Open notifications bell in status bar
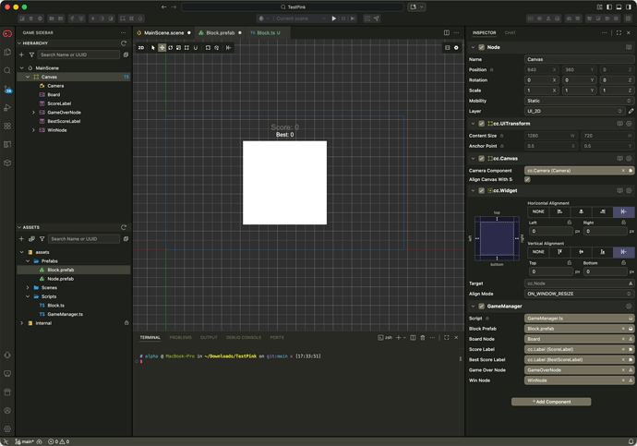 pyautogui.click(x=631, y=441)
